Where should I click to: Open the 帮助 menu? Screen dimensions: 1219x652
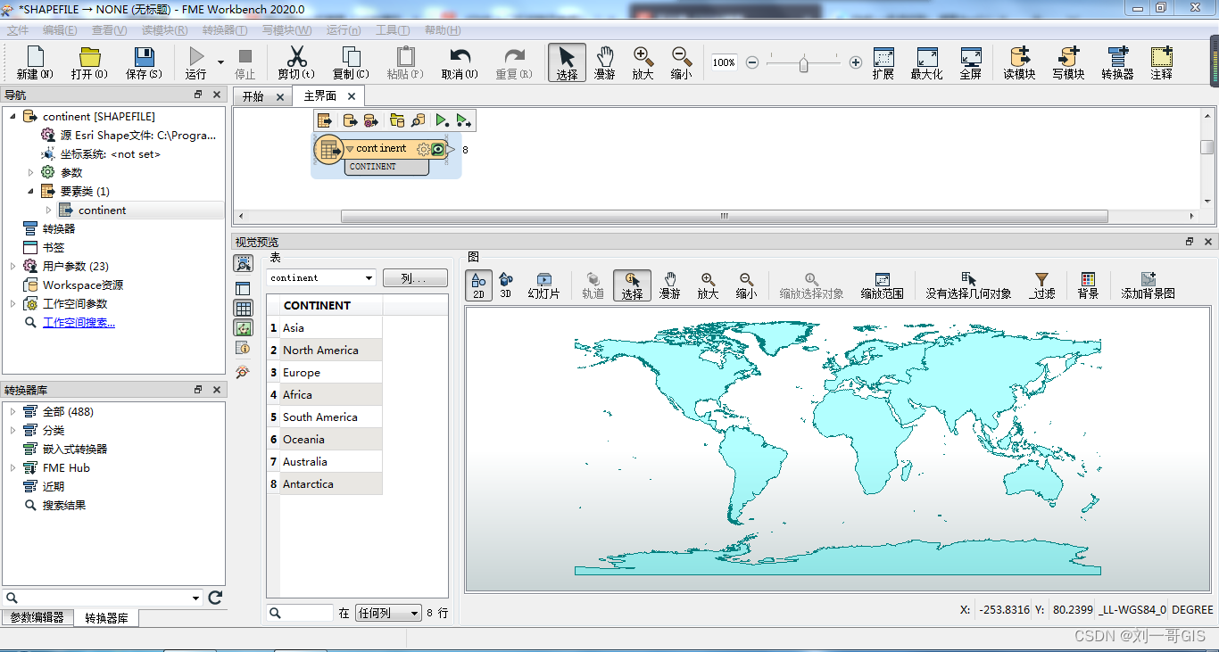[x=443, y=30]
